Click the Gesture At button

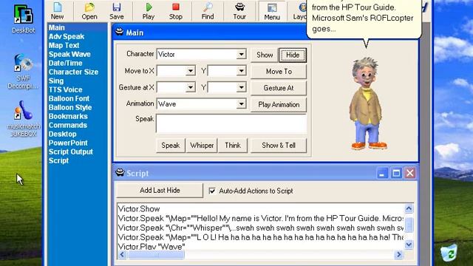(x=279, y=88)
